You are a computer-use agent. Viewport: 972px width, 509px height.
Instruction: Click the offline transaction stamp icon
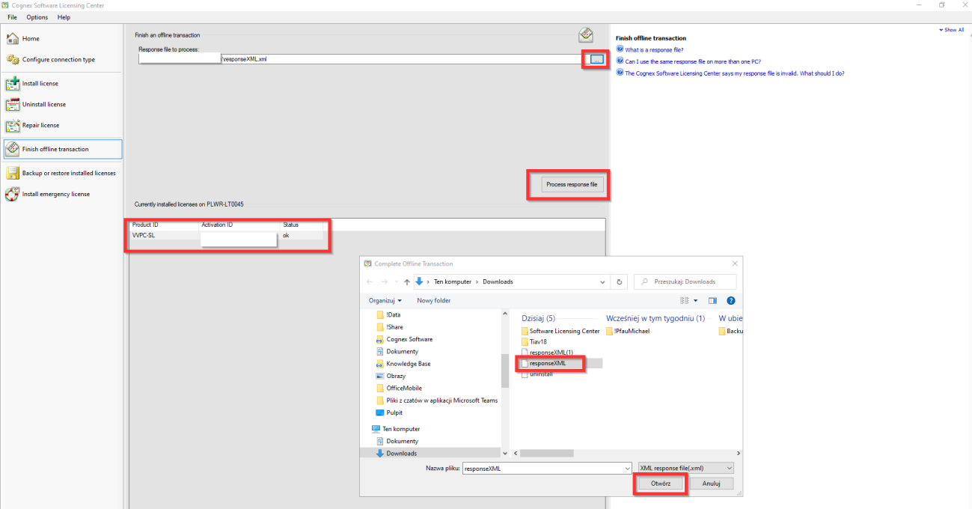pos(585,34)
